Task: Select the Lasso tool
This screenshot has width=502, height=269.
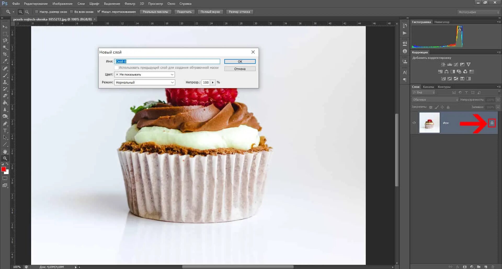Action: pyautogui.click(x=5, y=41)
